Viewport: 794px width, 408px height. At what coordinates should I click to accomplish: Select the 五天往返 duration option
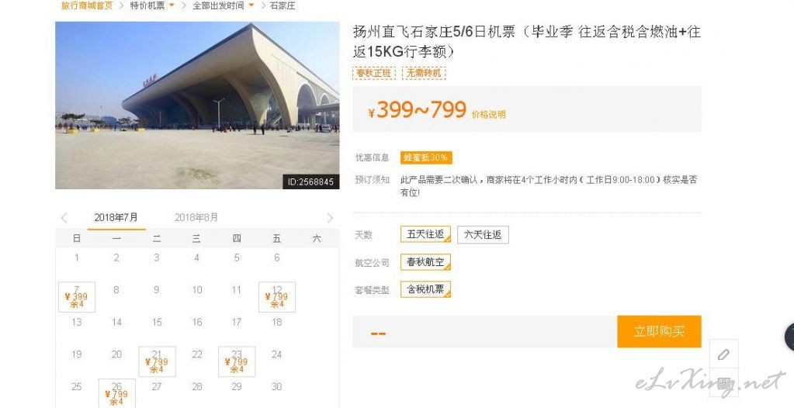(425, 234)
